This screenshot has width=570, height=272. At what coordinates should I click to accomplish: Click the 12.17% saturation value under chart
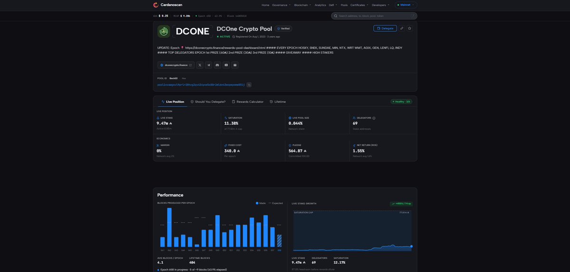point(339,262)
